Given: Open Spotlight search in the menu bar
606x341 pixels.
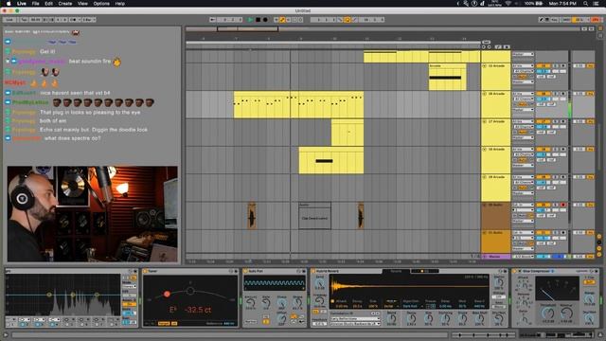Looking at the screenshot, I should point(586,4).
